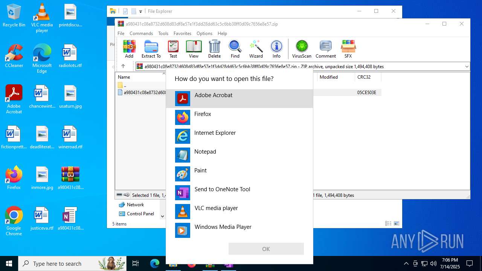This screenshot has height=271, width=482.
Task: Open Network in File Explorer sidebar
Action: (135, 204)
